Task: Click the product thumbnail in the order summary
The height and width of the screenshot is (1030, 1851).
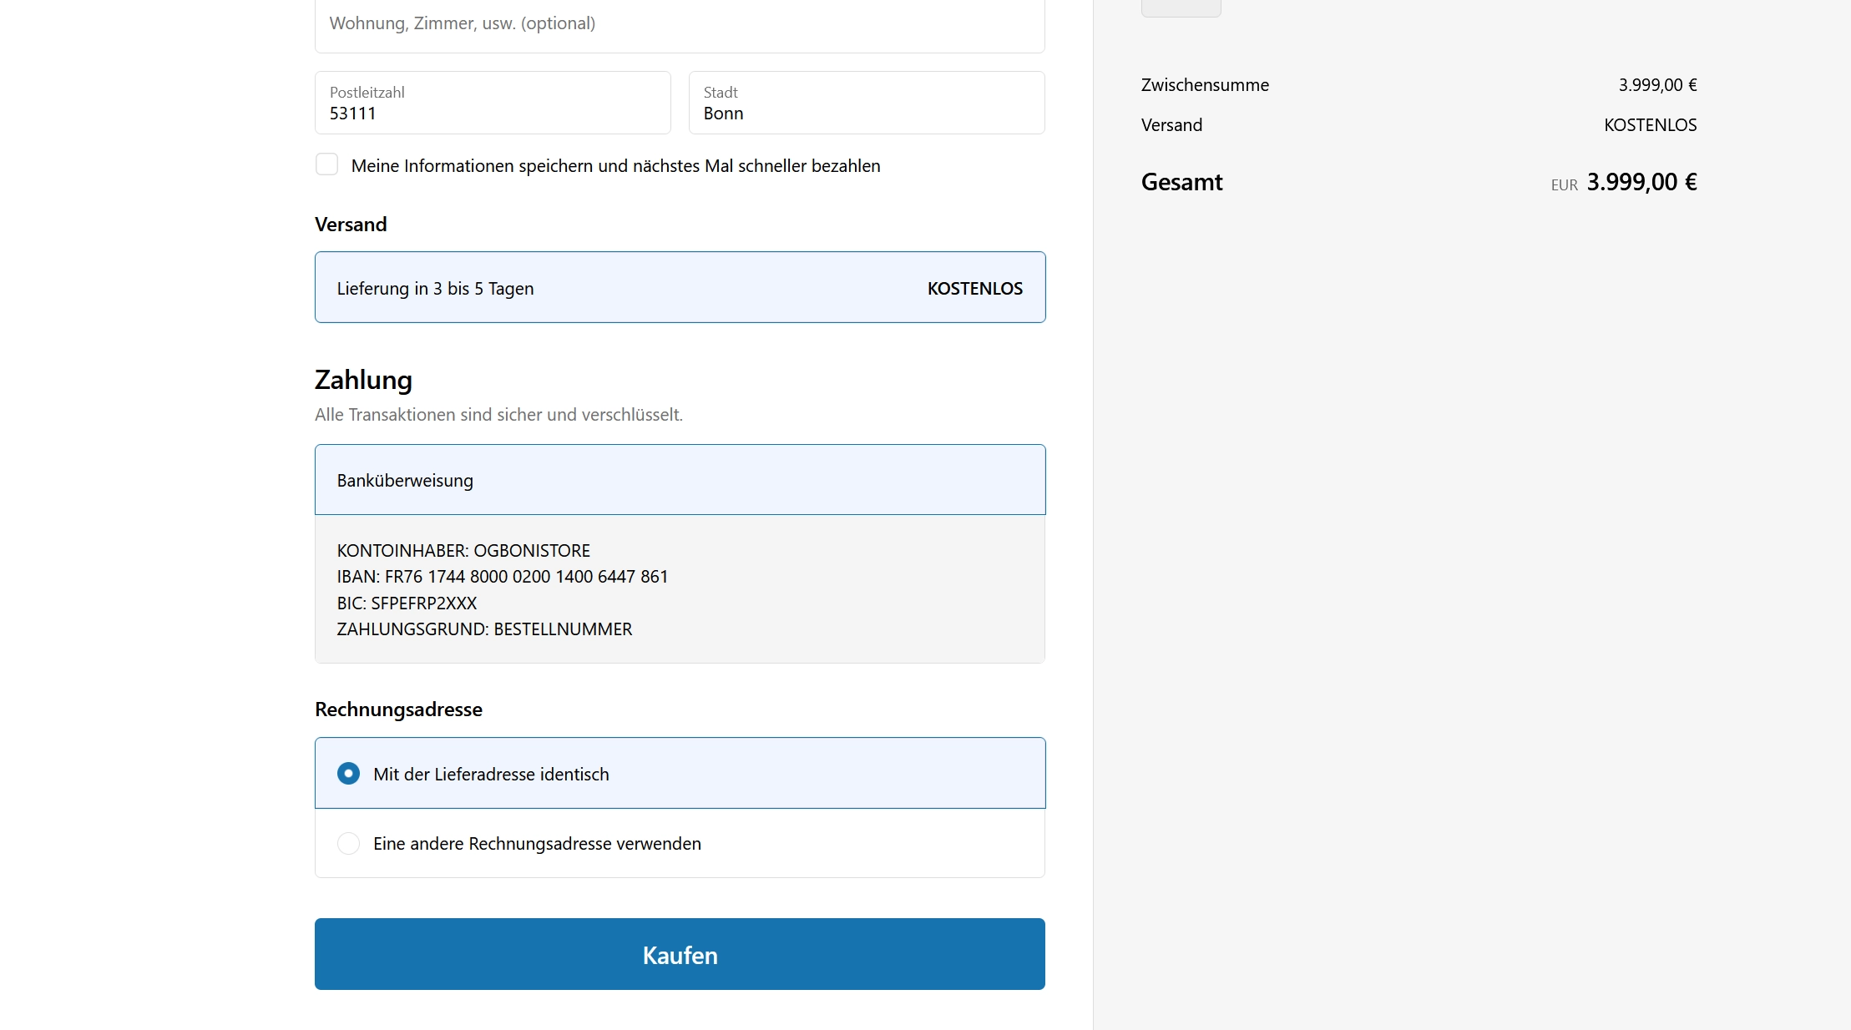Action: pyautogui.click(x=1181, y=8)
